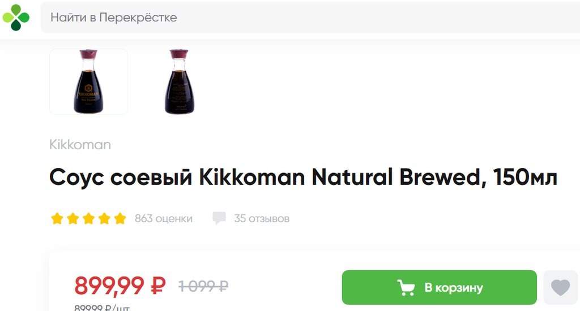580x311 pixels.
Task: Click the reviews speech bubble icon
Action: [219, 218]
